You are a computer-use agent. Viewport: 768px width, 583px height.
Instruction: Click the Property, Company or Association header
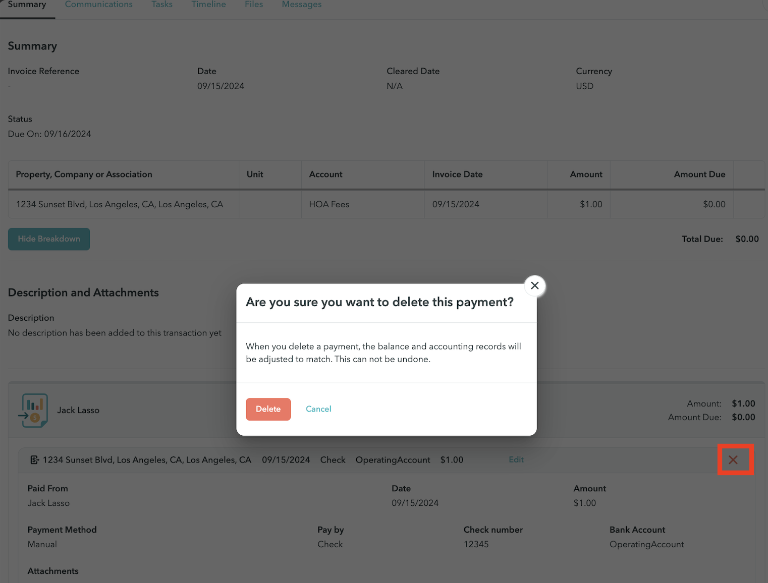(84, 174)
